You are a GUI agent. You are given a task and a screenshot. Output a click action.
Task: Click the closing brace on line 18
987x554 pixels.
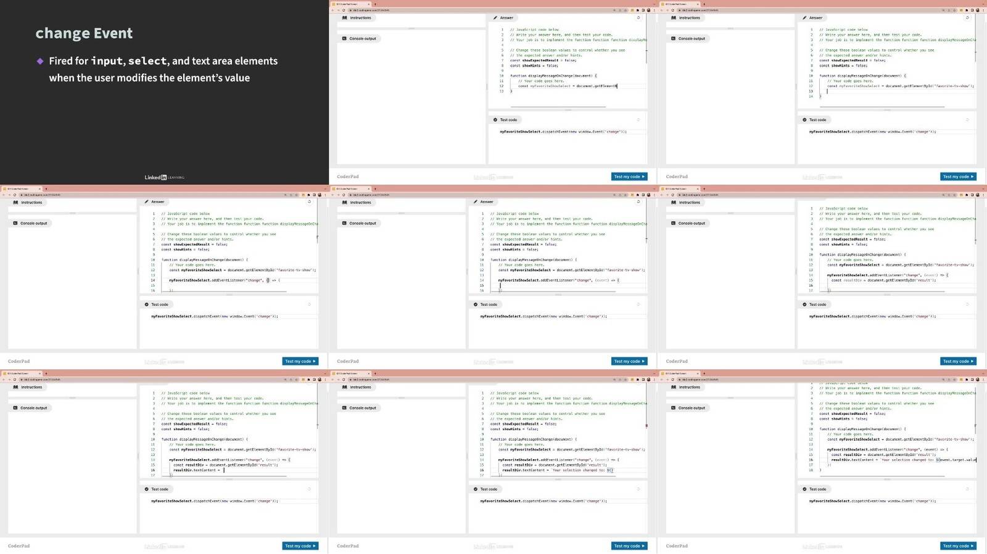coord(820,470)
